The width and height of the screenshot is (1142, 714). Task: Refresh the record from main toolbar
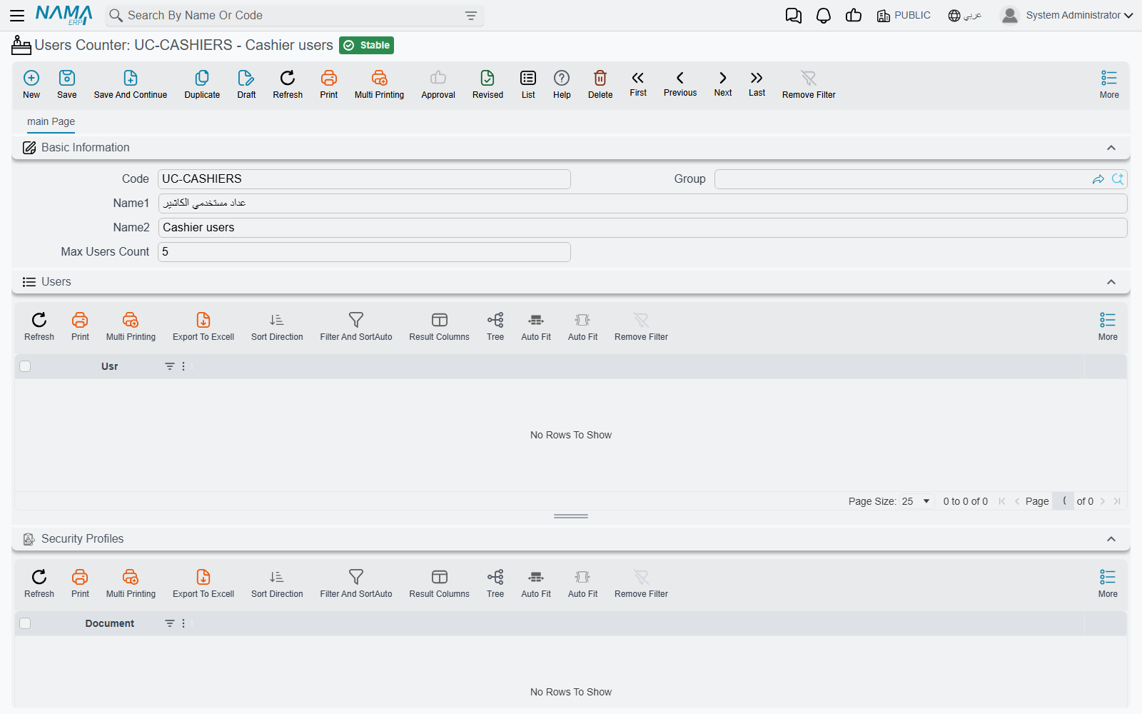[288, 84]
